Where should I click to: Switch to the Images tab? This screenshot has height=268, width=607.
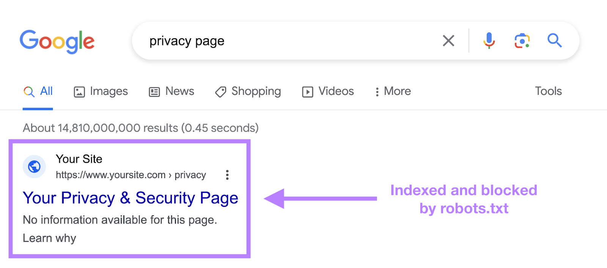point(101,91)
